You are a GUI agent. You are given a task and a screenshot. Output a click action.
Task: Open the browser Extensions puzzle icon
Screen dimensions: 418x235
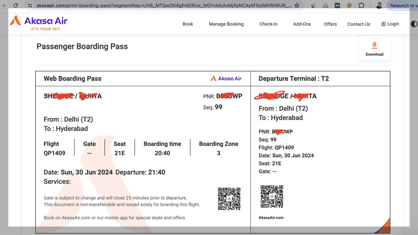361,6
